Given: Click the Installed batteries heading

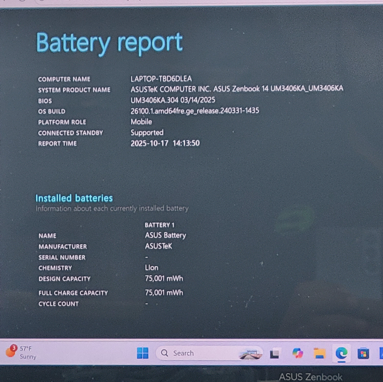Looking at the screenshot, I should coord(74,198).
